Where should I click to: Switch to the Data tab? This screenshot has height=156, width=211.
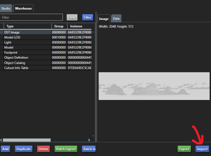point(116,18)
